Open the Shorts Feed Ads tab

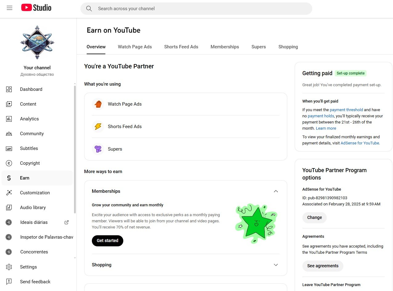pyautogui.click(x=181, y=47)
